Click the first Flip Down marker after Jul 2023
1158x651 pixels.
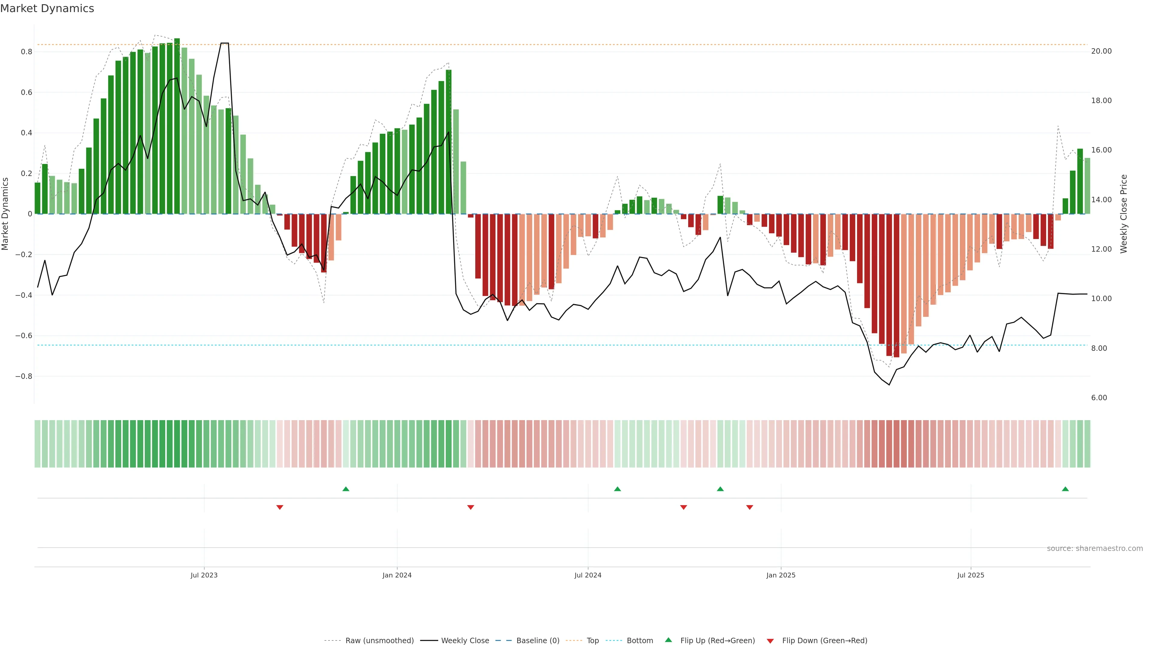(x=280, y=507)
